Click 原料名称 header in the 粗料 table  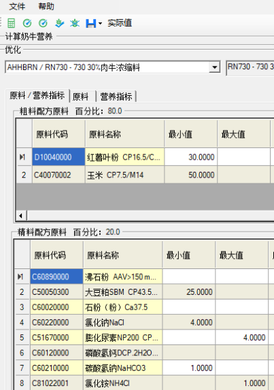tap(124, 135)
